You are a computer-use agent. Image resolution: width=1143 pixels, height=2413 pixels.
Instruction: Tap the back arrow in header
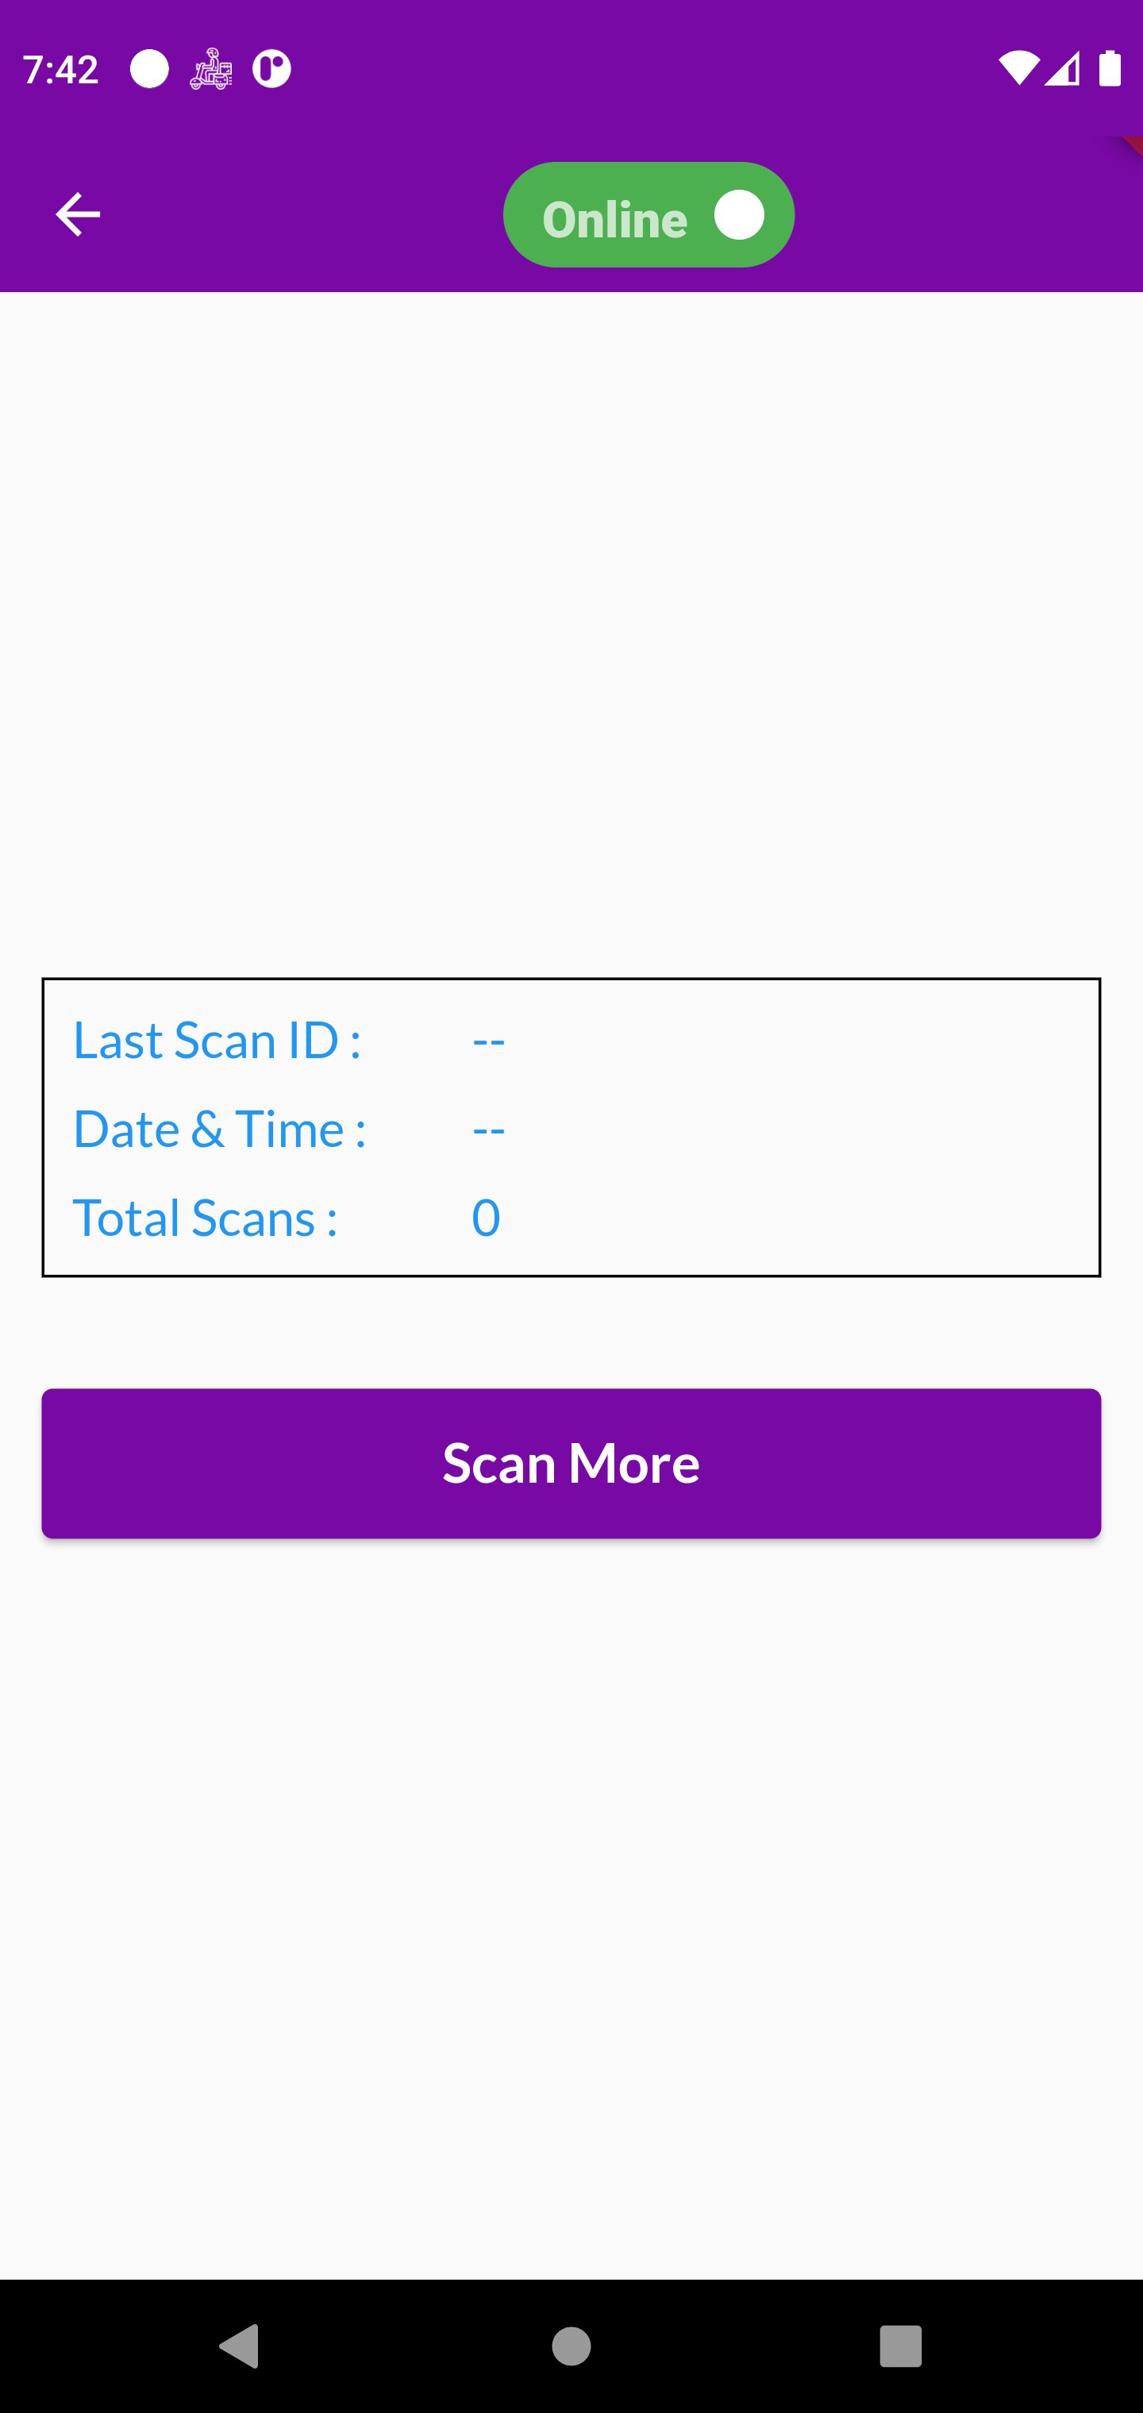coord(77,214)
